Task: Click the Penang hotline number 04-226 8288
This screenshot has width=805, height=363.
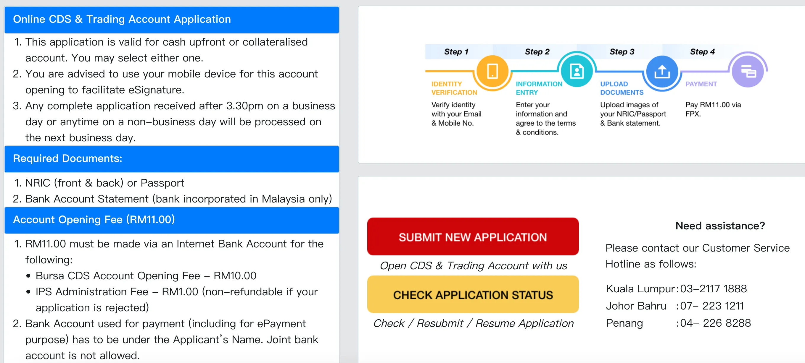Action: point(715,323)
